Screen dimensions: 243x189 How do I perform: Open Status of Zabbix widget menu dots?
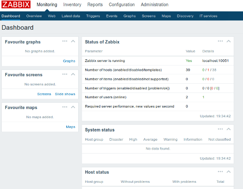tap(220, 41)
